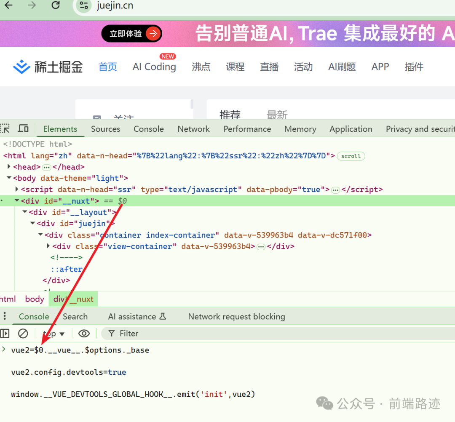Viewport: 455px width, 422px height.
Task: Select the body breadcrumb
Action: click(x=35, y=299)
